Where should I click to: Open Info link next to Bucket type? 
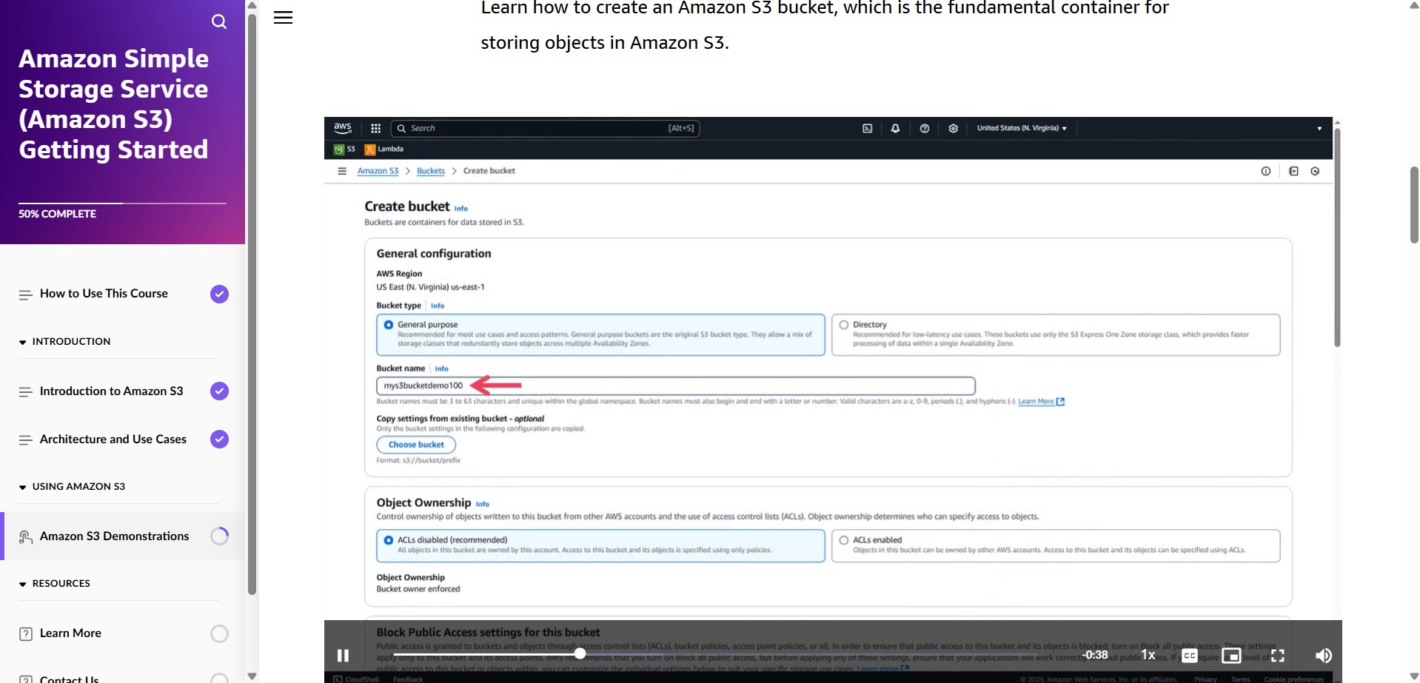click(438, 306)
